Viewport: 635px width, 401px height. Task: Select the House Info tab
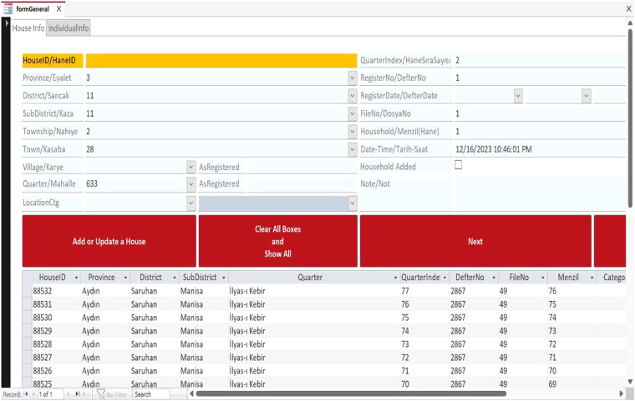click(28, 28)
